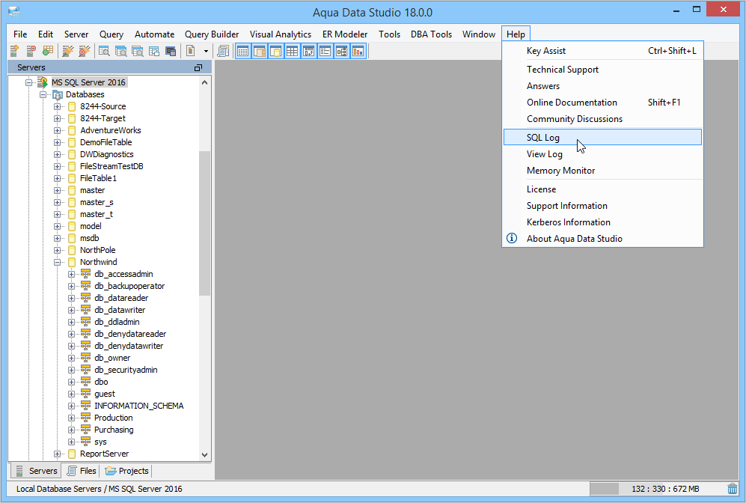Collapse the Northwind database node

(x=57, y=262)
